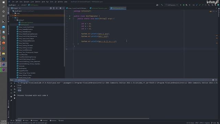Click the down arrow in Run panel toolbar
The image size is (220, 124).
click(x=14, y=86)
